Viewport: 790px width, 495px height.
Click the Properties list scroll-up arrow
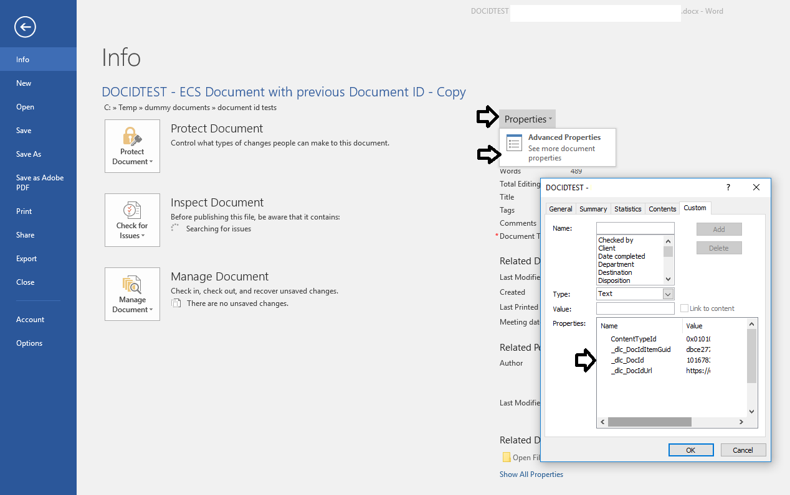[x=751, y=323]
